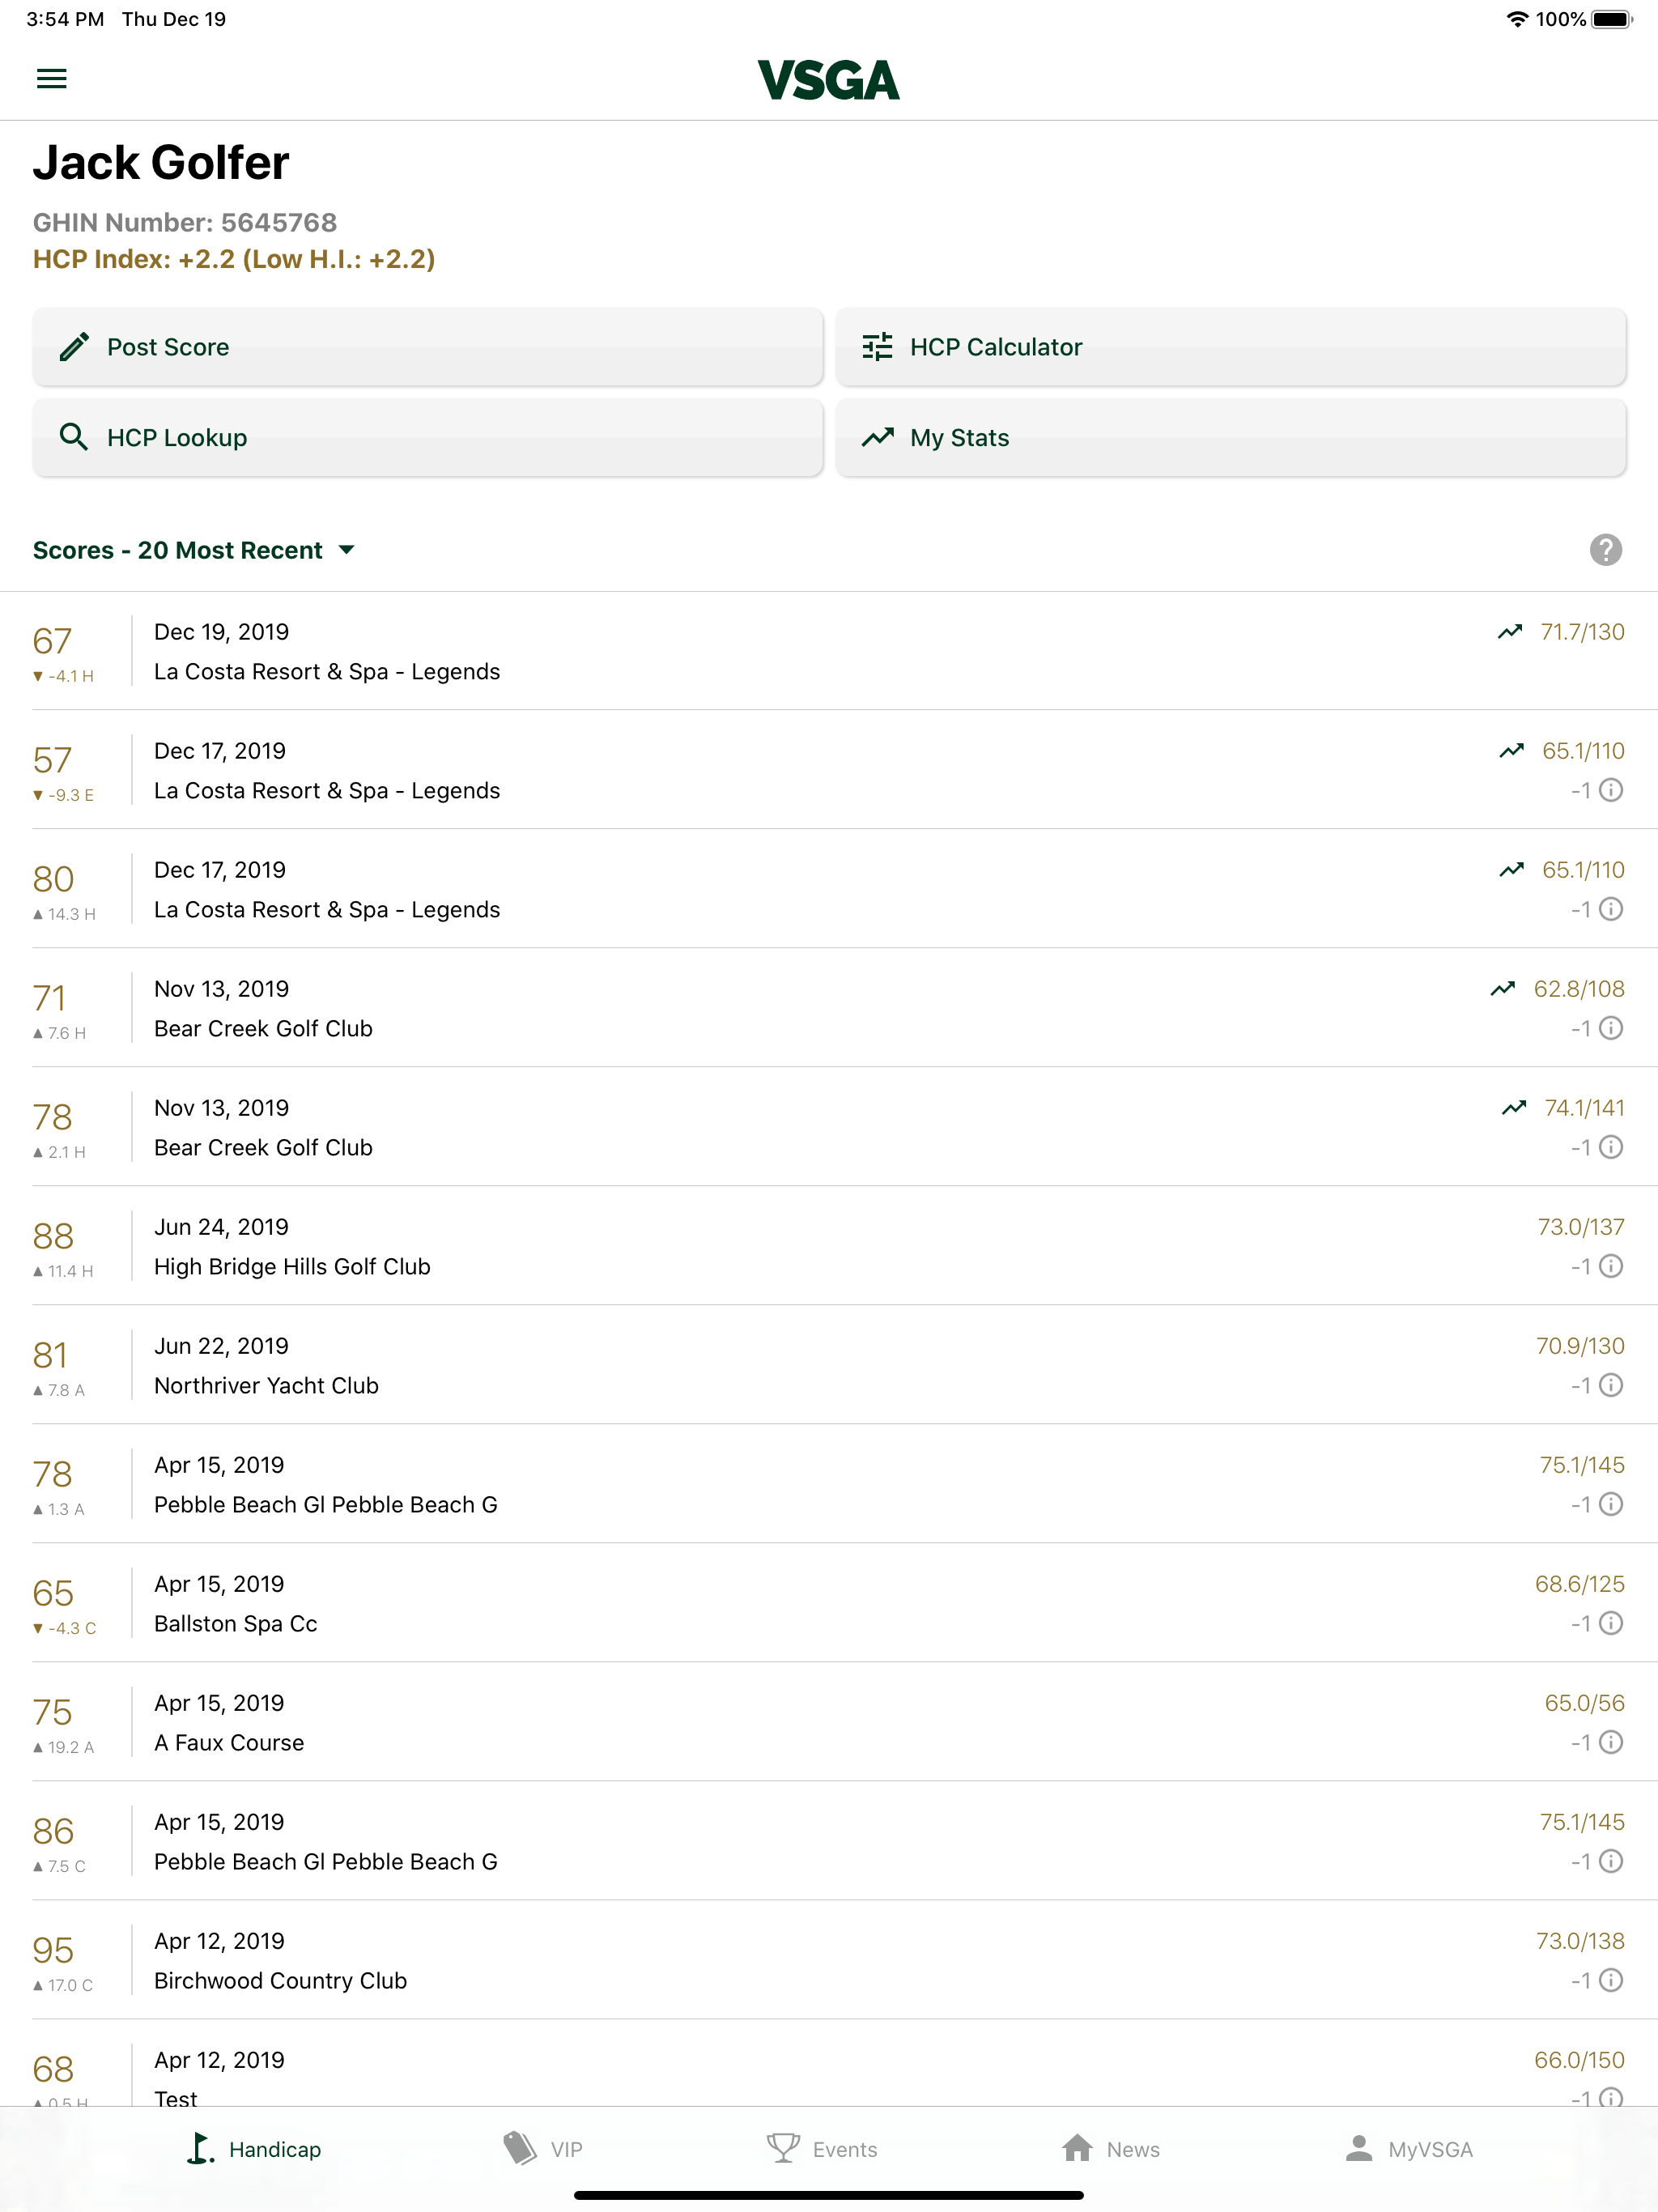Open the News tab

tap(1110, 2149)
